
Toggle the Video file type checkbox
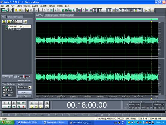pos(4,92)
